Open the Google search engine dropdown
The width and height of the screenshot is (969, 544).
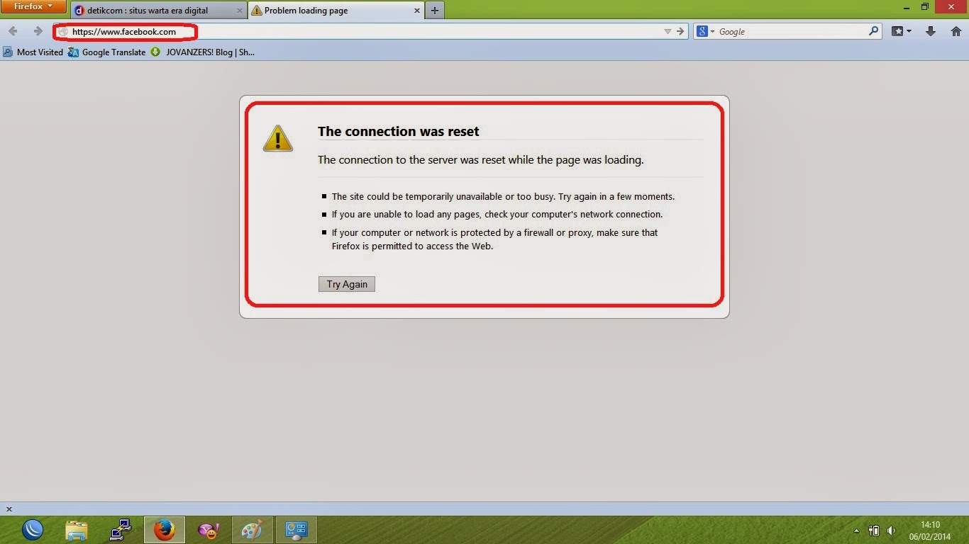coord(705,31)
